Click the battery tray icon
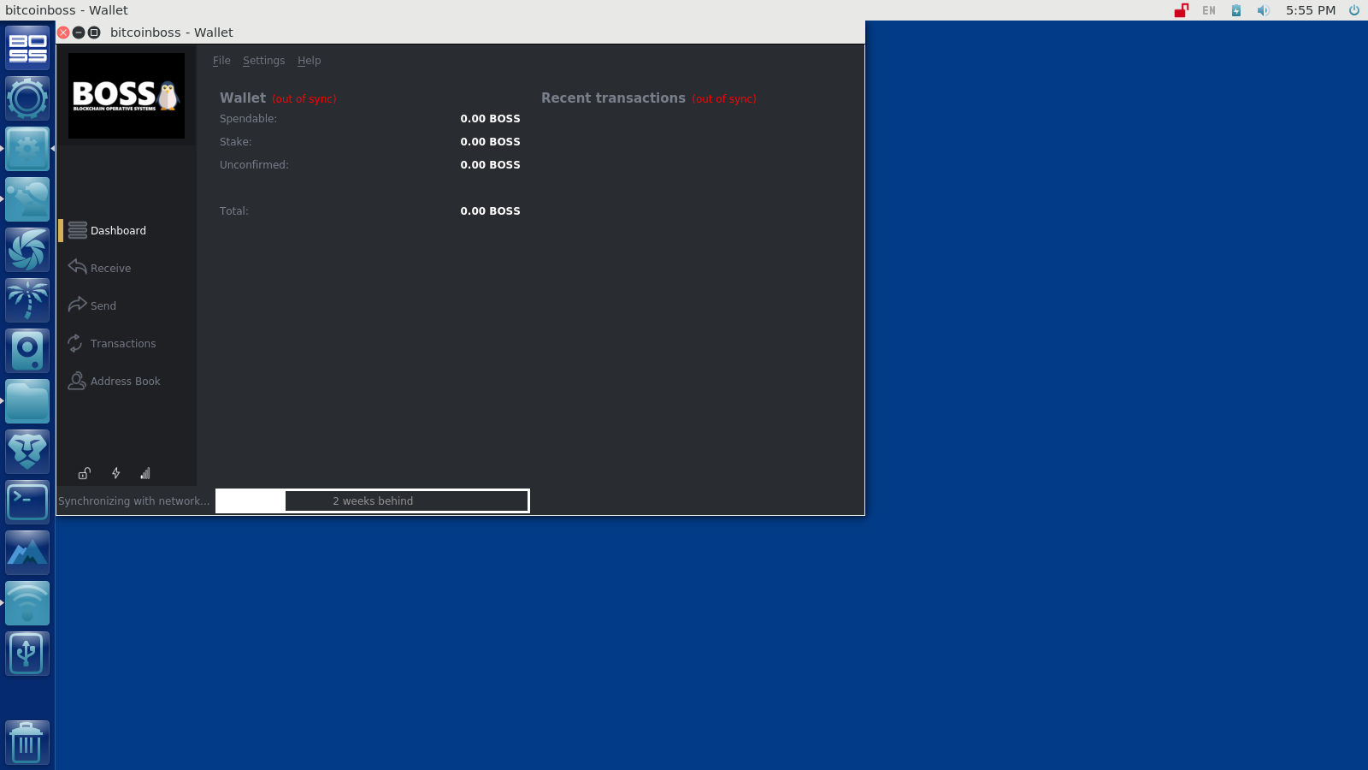Screen dimensions: 1368x770 tap(1236, 10)
